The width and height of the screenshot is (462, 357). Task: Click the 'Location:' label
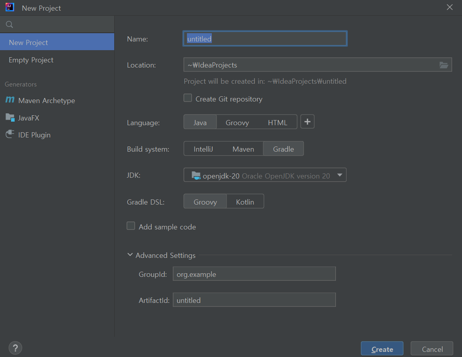point(141,65)
